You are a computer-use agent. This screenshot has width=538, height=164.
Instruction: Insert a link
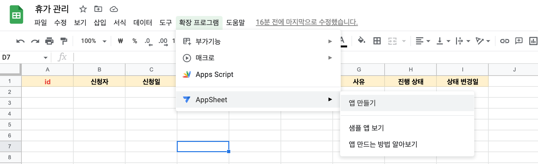click(x=505, y=41)
